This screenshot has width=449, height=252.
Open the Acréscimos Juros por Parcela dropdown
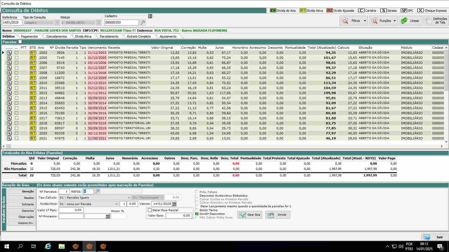pyautogui.click(x=116, y=204)
